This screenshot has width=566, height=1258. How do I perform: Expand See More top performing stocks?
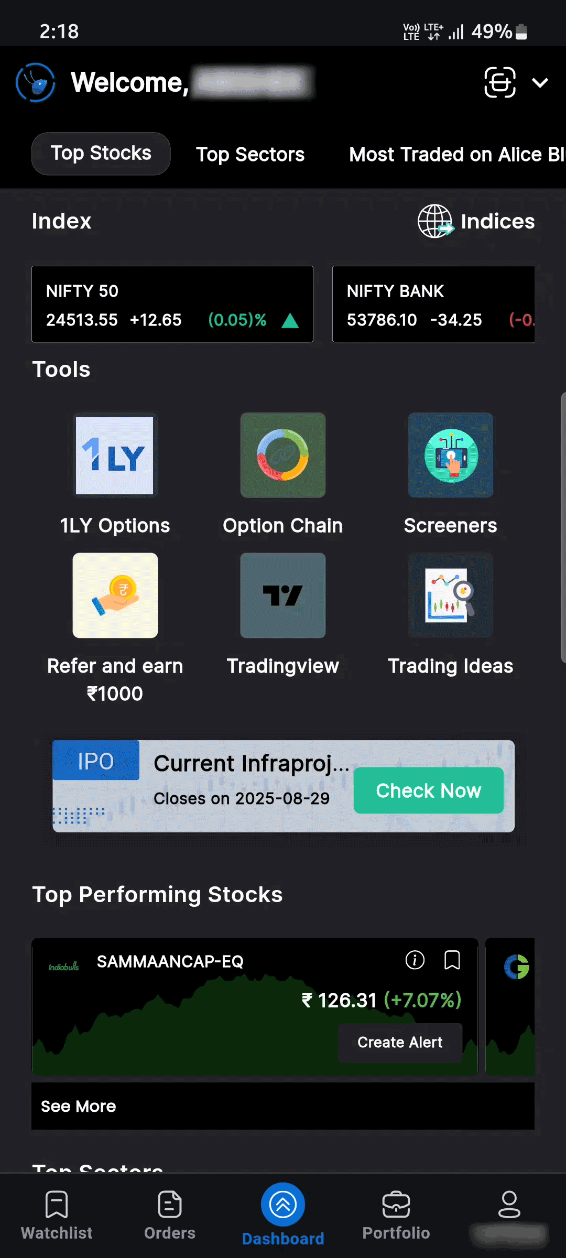(79, 1106)
